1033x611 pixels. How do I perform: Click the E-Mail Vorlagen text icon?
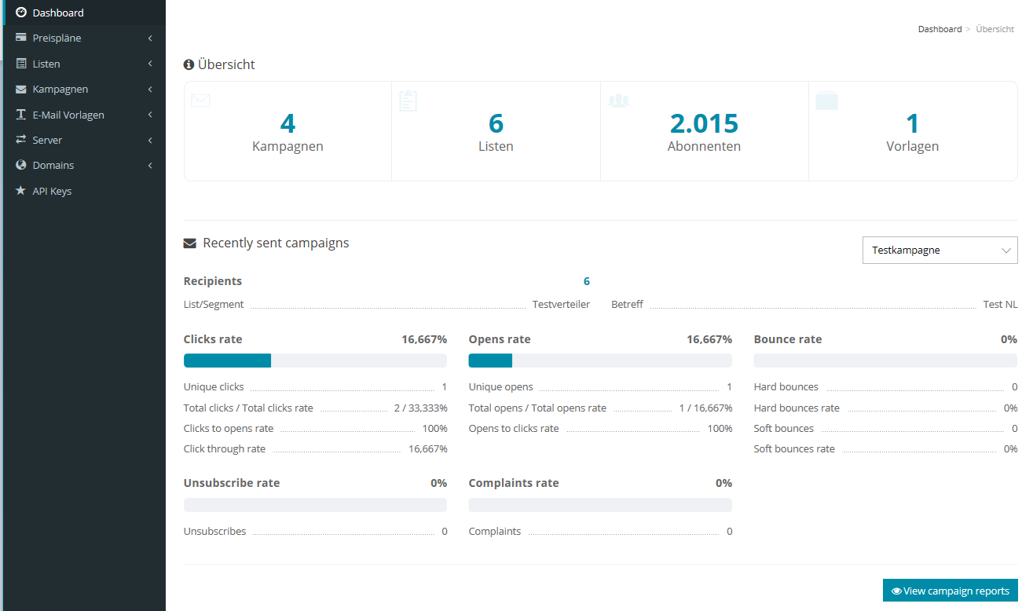pyautogui.click(x=21, y=115)
